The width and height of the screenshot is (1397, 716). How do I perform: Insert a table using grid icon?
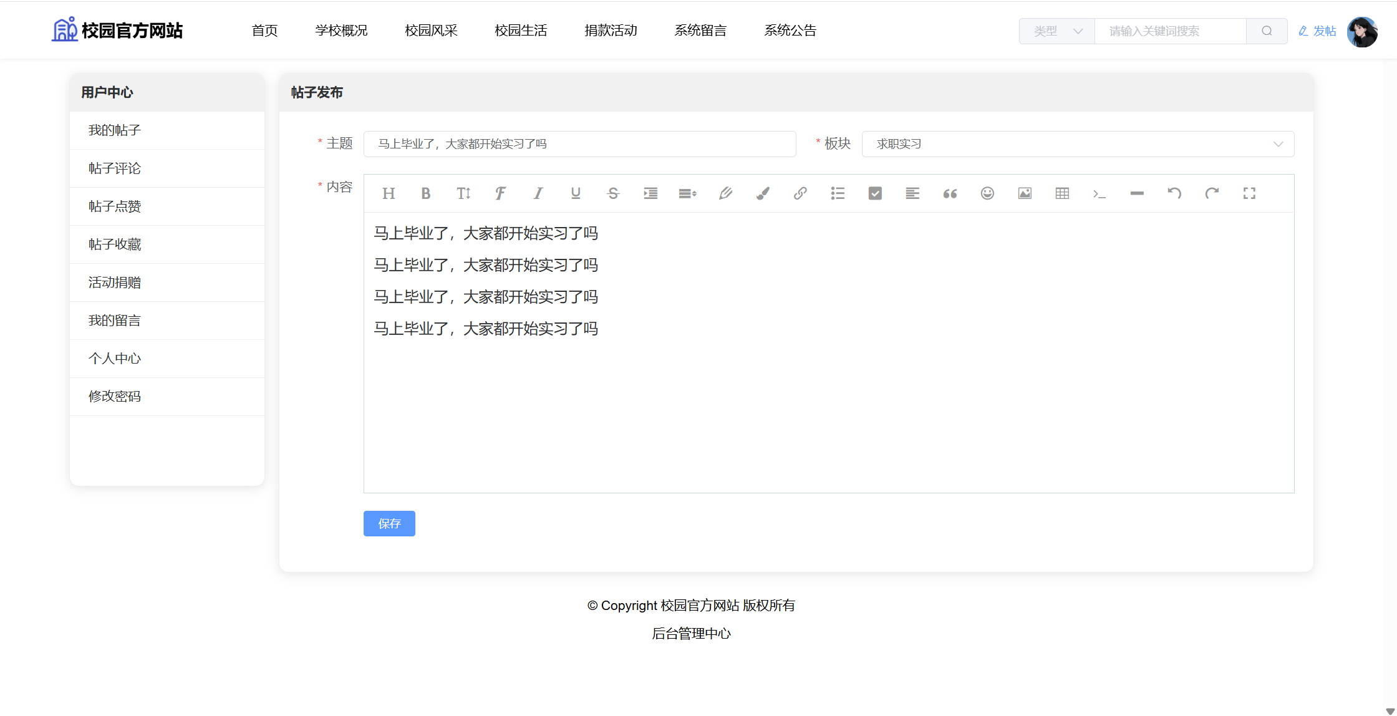pyautogui.click(x=1062, y=193)
